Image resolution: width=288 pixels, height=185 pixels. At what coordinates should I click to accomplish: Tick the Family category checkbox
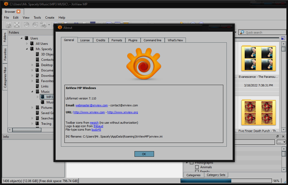point(197,171)
